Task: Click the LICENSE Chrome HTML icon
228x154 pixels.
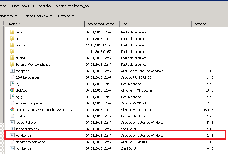Action: (12, 90)
